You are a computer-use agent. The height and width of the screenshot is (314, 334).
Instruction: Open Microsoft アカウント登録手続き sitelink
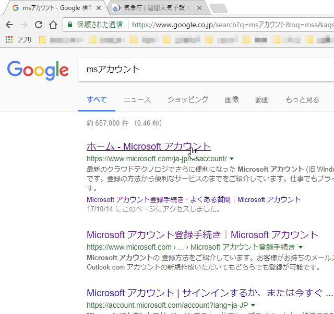coord(135,199)
